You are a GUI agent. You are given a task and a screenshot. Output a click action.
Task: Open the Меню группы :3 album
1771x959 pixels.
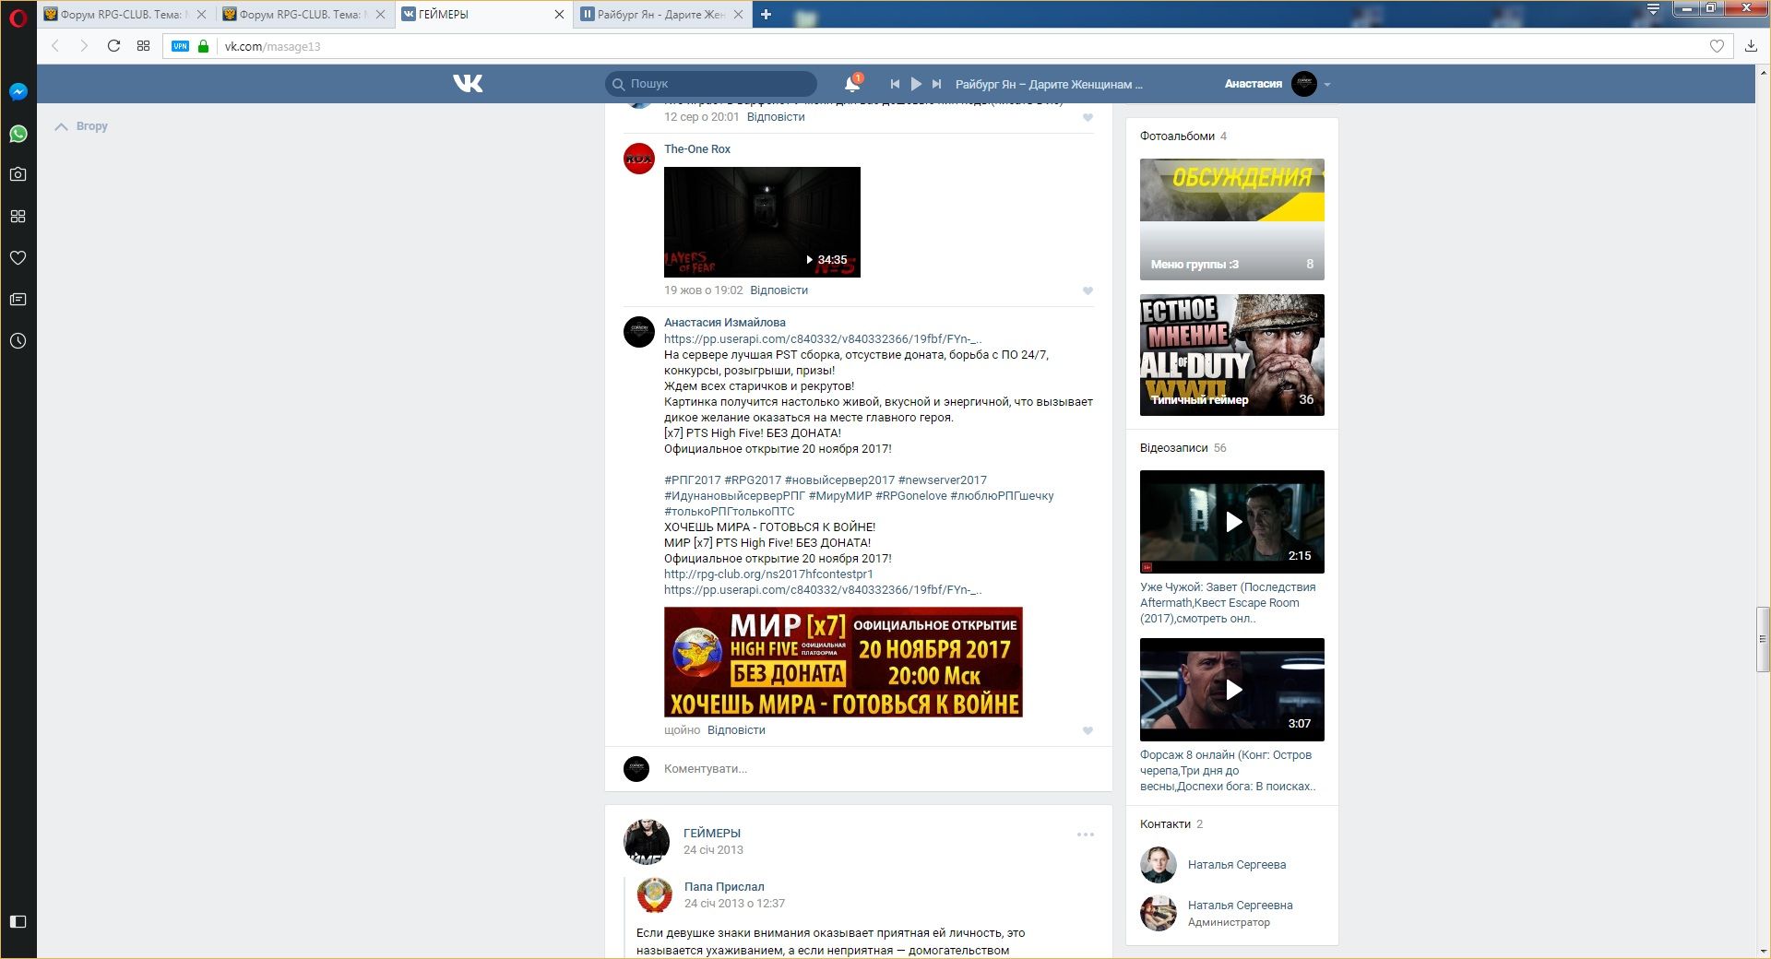(x=1232, y=219)
